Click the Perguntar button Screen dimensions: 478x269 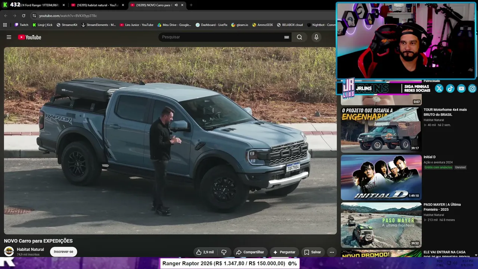tap(284, 252)
